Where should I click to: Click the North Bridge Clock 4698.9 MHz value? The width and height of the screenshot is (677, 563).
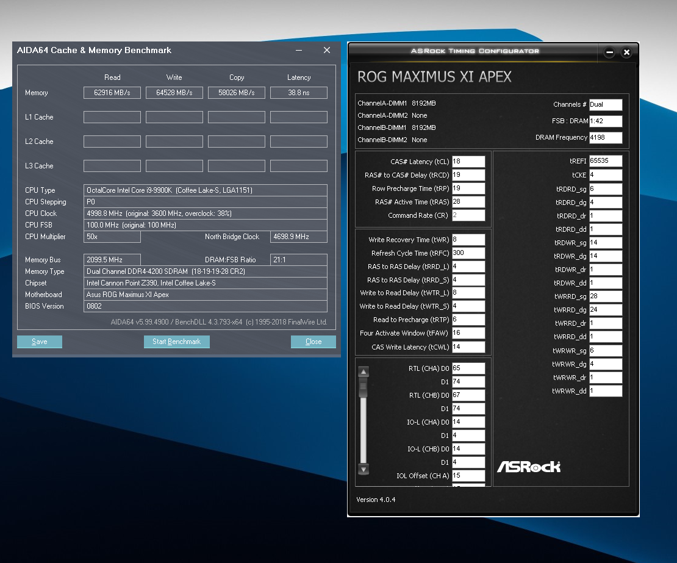pos(299,237)
